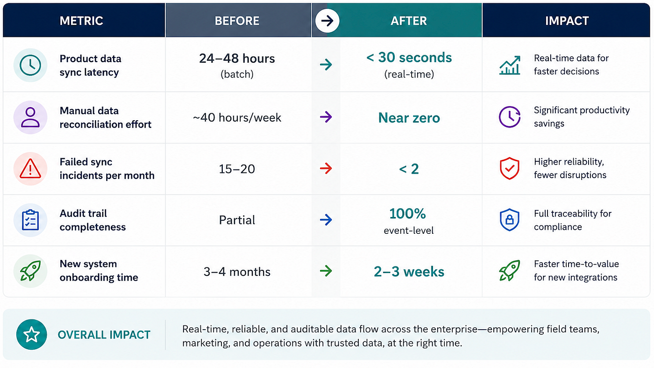Viewport: 654px width, 368px height.
Task: Click the growth chart icon in Impact column
Action: click(510, 65)
